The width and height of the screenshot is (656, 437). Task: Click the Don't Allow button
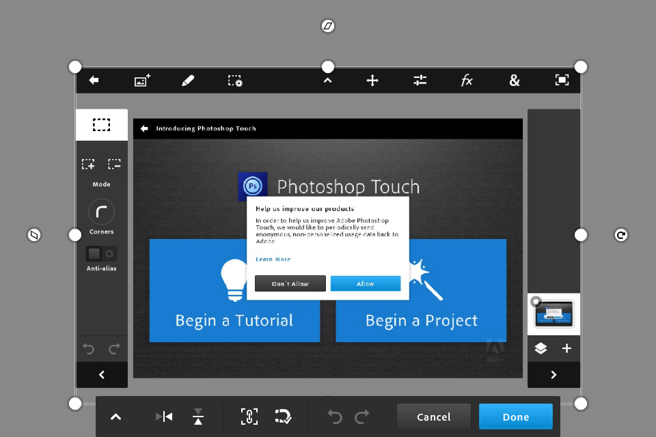pos(290,283)
